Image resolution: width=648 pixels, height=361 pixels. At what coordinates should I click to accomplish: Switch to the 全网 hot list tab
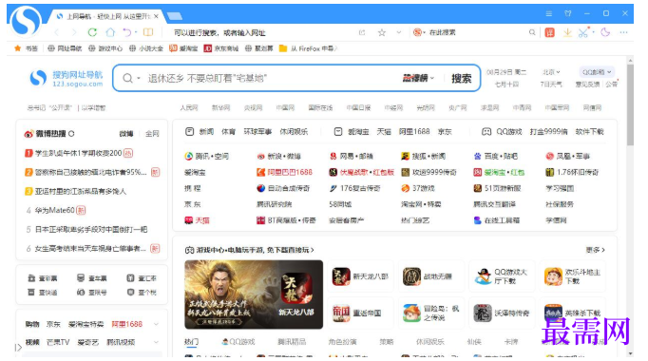[x=152, y=133]
